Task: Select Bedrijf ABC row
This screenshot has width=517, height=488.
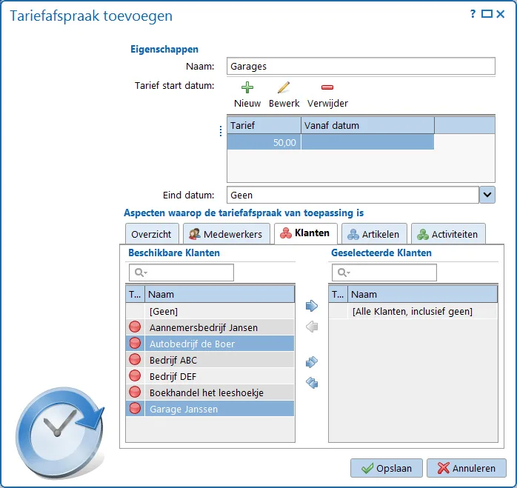Action: click(210, 360)
